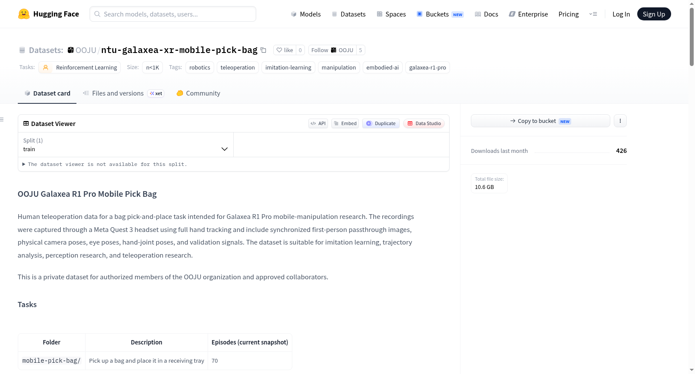
Task: Open the OOJU organization link in the title
Action: [86, 50]
